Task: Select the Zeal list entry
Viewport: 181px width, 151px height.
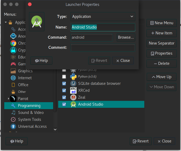Action: coord(101,97)
